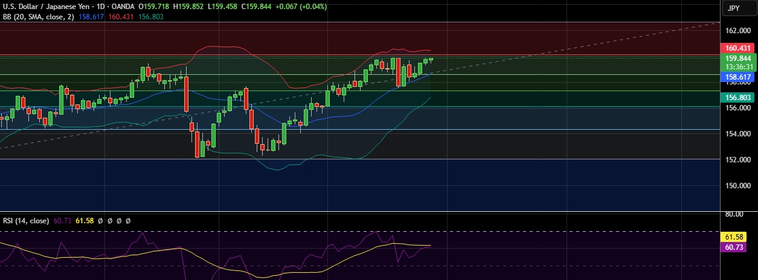Click the 13:36:31 bar countdown timer
The width and height of the screenshot is (758, 280).
click(737, 66)
